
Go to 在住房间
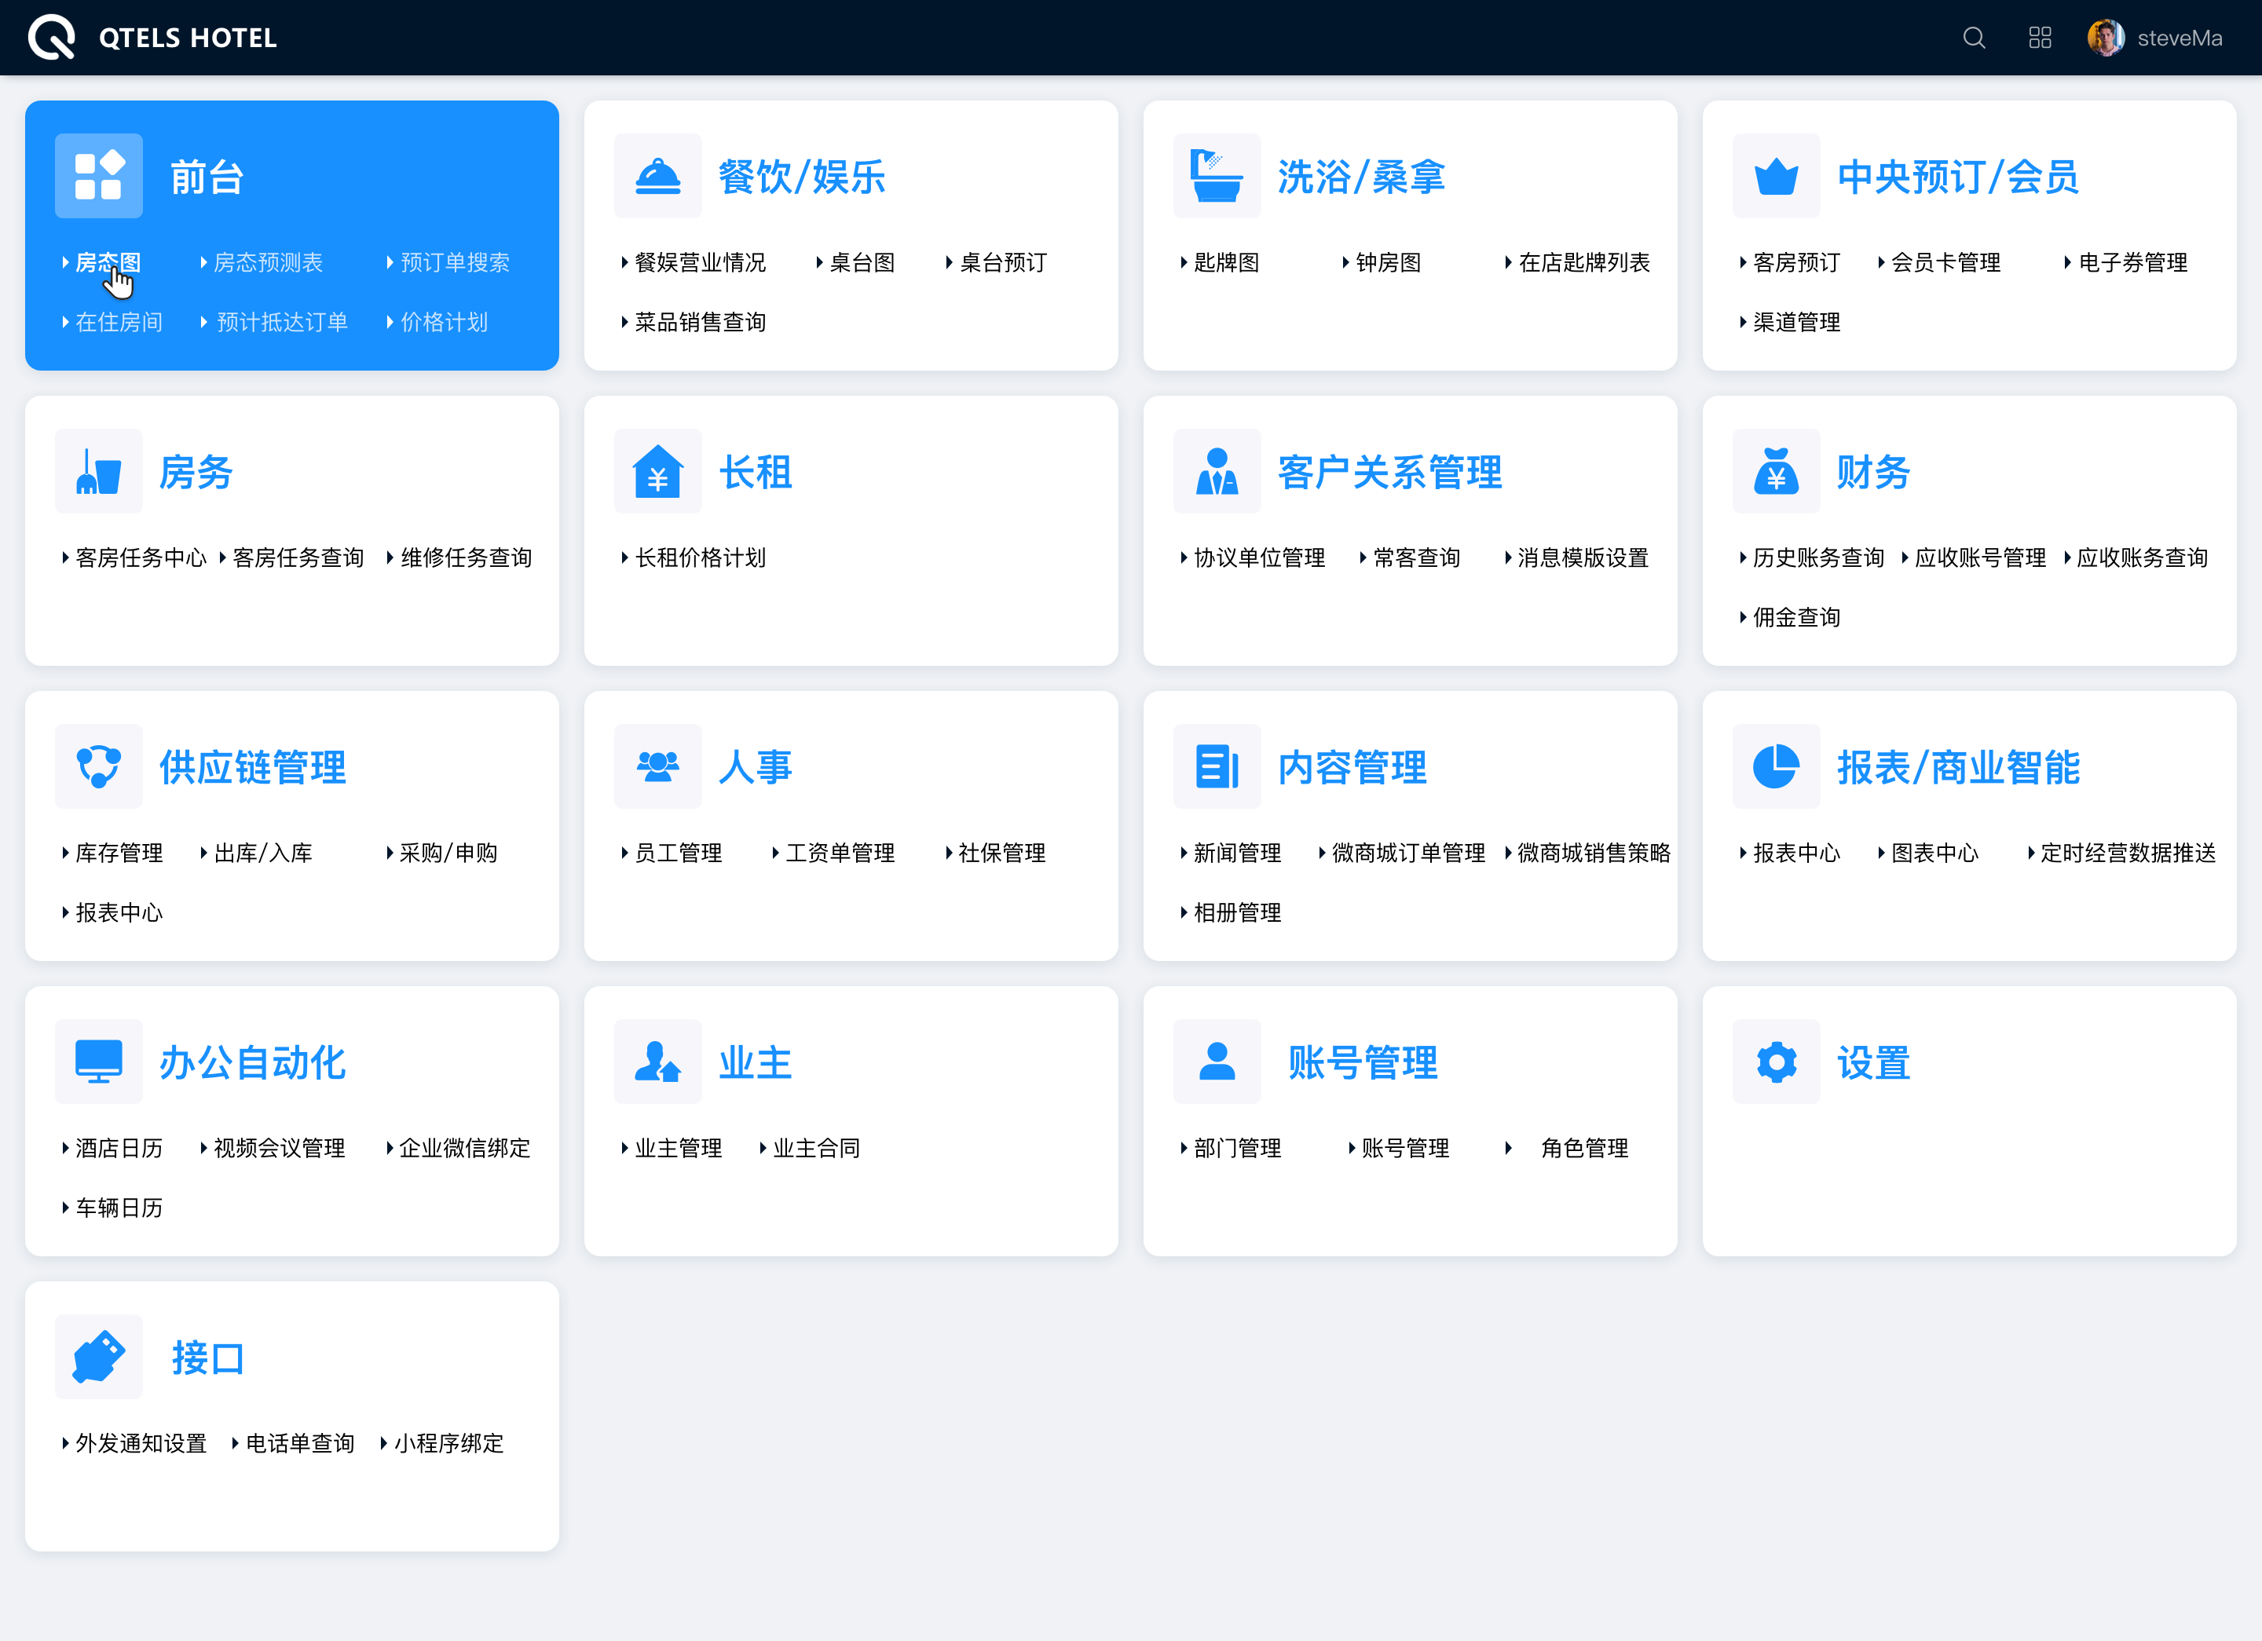119,322
